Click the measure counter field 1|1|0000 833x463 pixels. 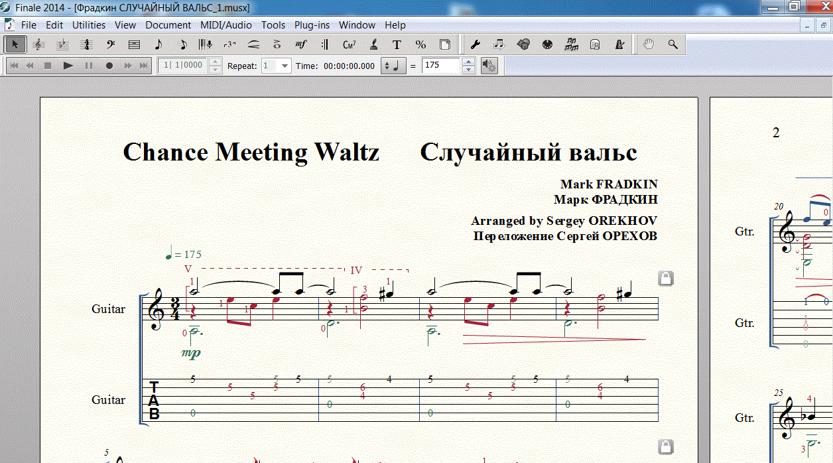(183, 66)
